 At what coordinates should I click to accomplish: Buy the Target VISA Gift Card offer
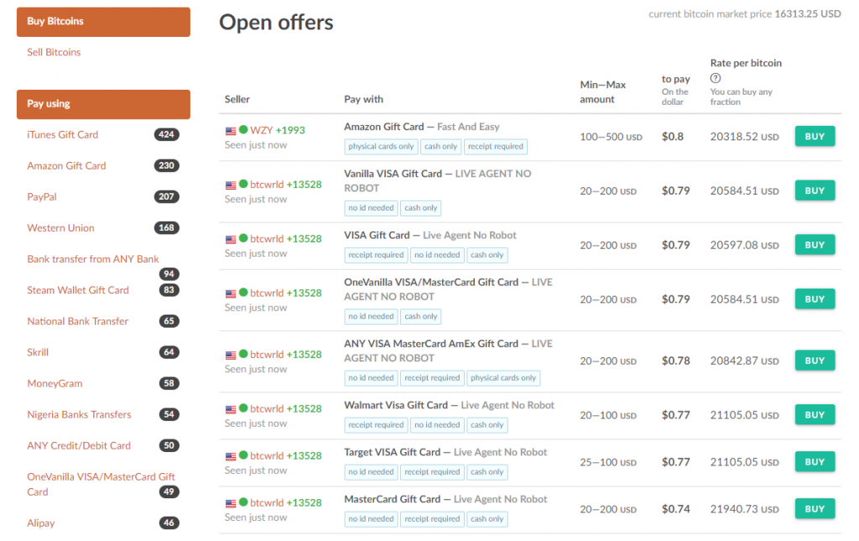coord(815,461)
